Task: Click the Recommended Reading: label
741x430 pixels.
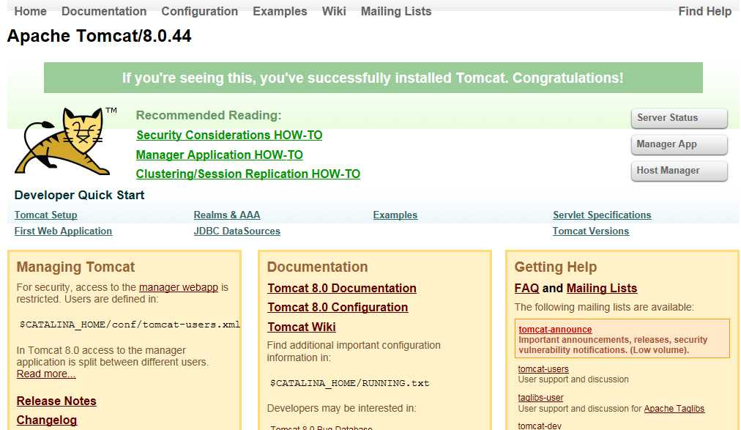Action: pos(209,115)
